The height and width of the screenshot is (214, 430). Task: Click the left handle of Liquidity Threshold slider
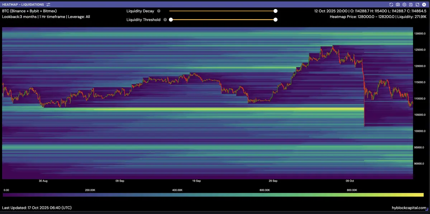171,20
